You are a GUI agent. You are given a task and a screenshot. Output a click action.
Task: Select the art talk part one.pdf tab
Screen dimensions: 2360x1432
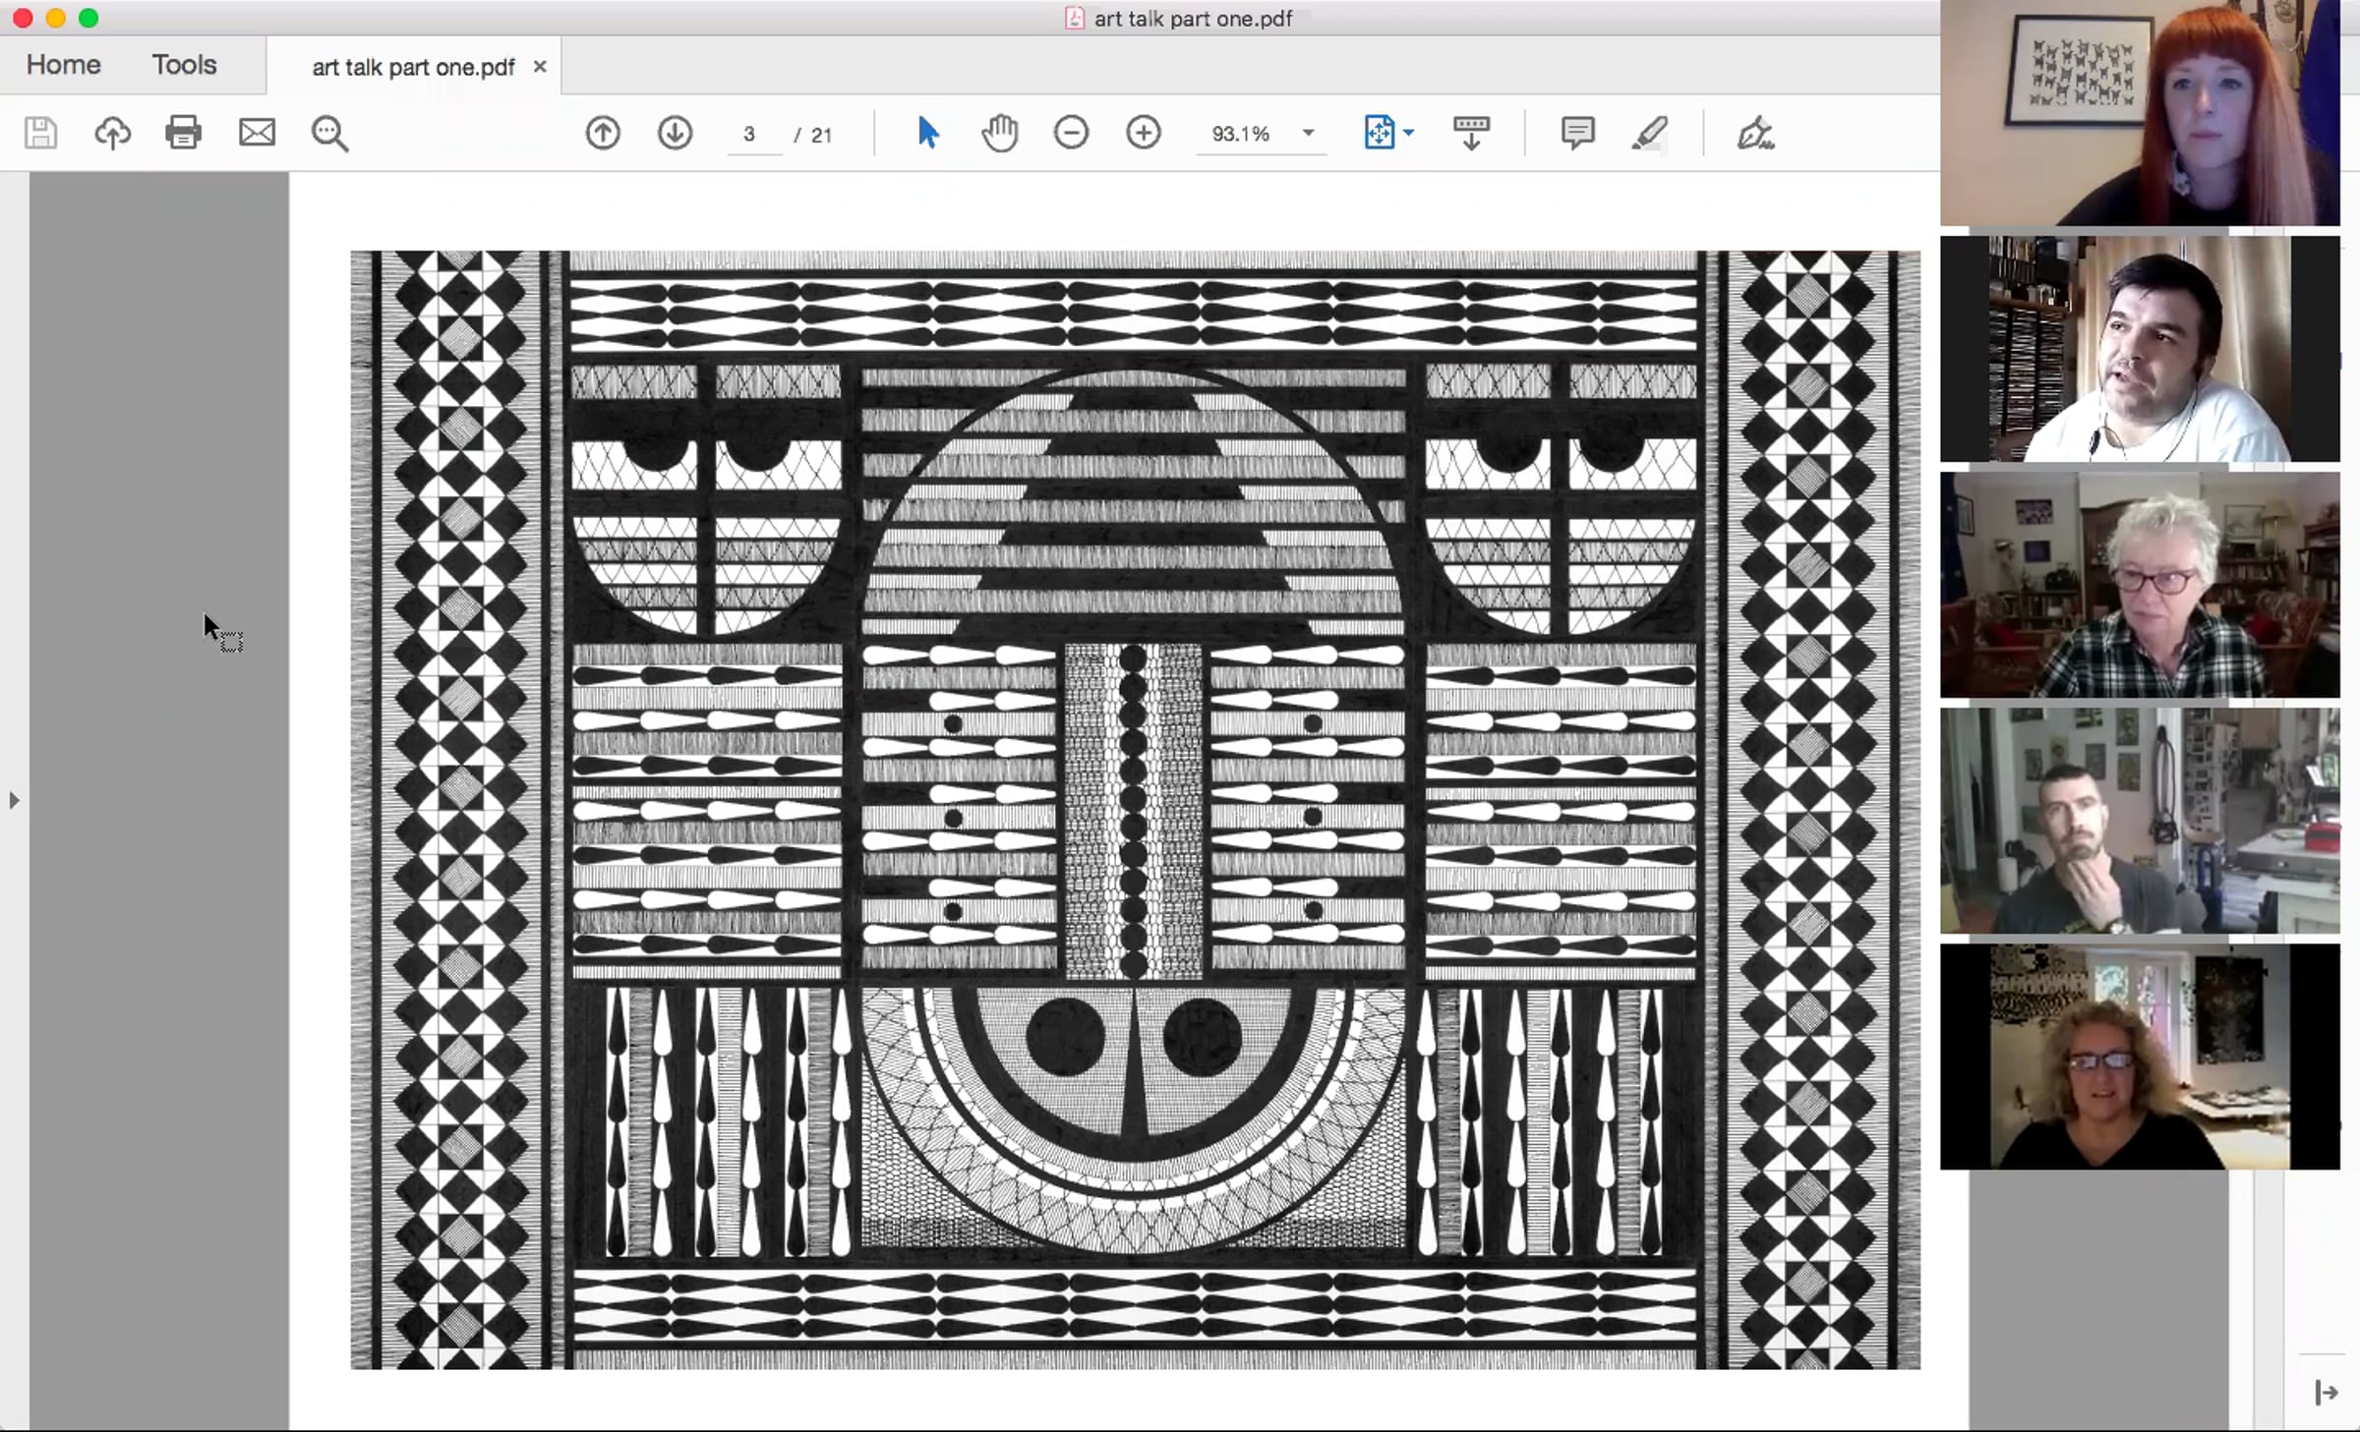[x=413, y=67]
